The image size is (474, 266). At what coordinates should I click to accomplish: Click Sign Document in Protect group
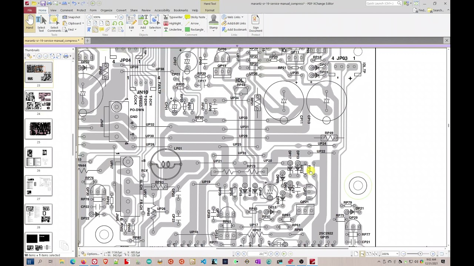[x=256, y=23]
